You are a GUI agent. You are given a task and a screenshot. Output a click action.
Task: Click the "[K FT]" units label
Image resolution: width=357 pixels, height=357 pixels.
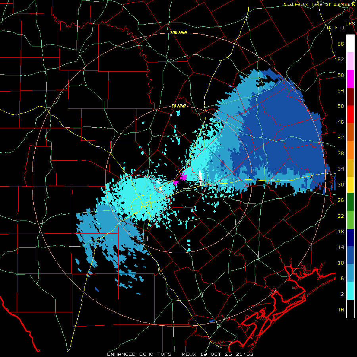point(335,27)
